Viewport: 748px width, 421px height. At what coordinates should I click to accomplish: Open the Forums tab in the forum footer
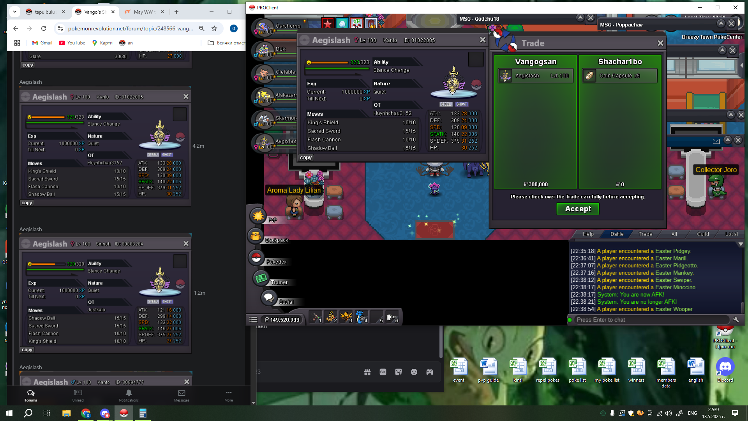[31, 396]
